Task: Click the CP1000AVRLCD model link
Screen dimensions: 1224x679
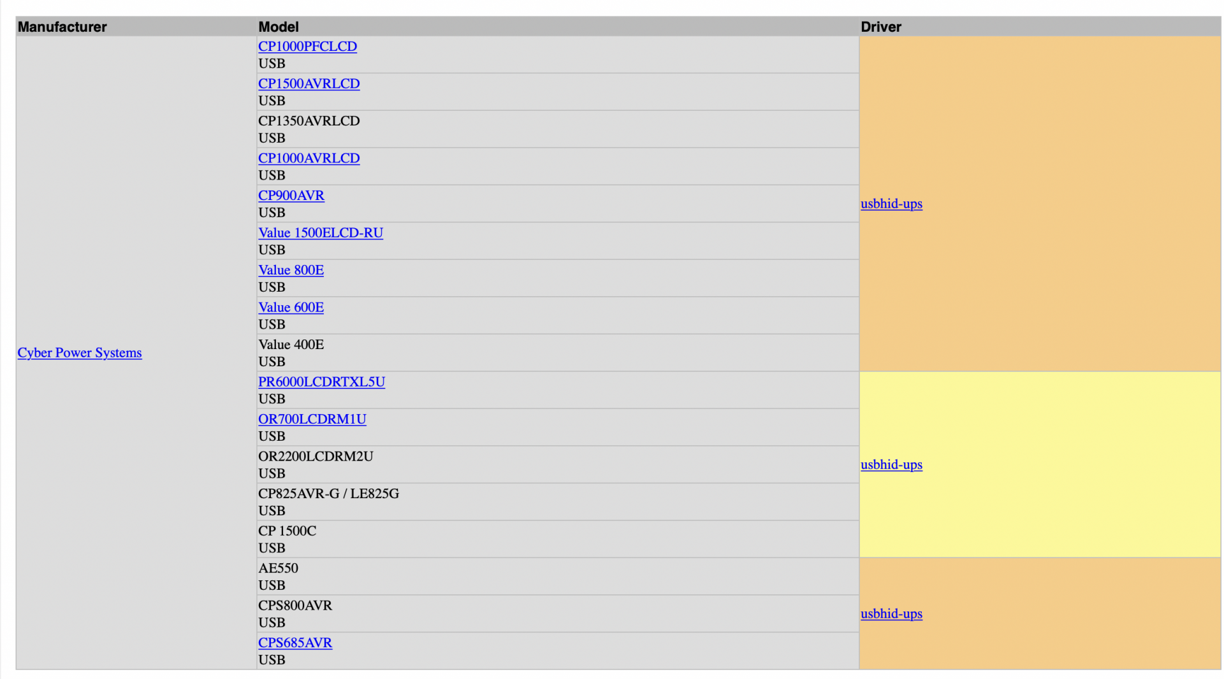Action: click(x=309, y=158)
